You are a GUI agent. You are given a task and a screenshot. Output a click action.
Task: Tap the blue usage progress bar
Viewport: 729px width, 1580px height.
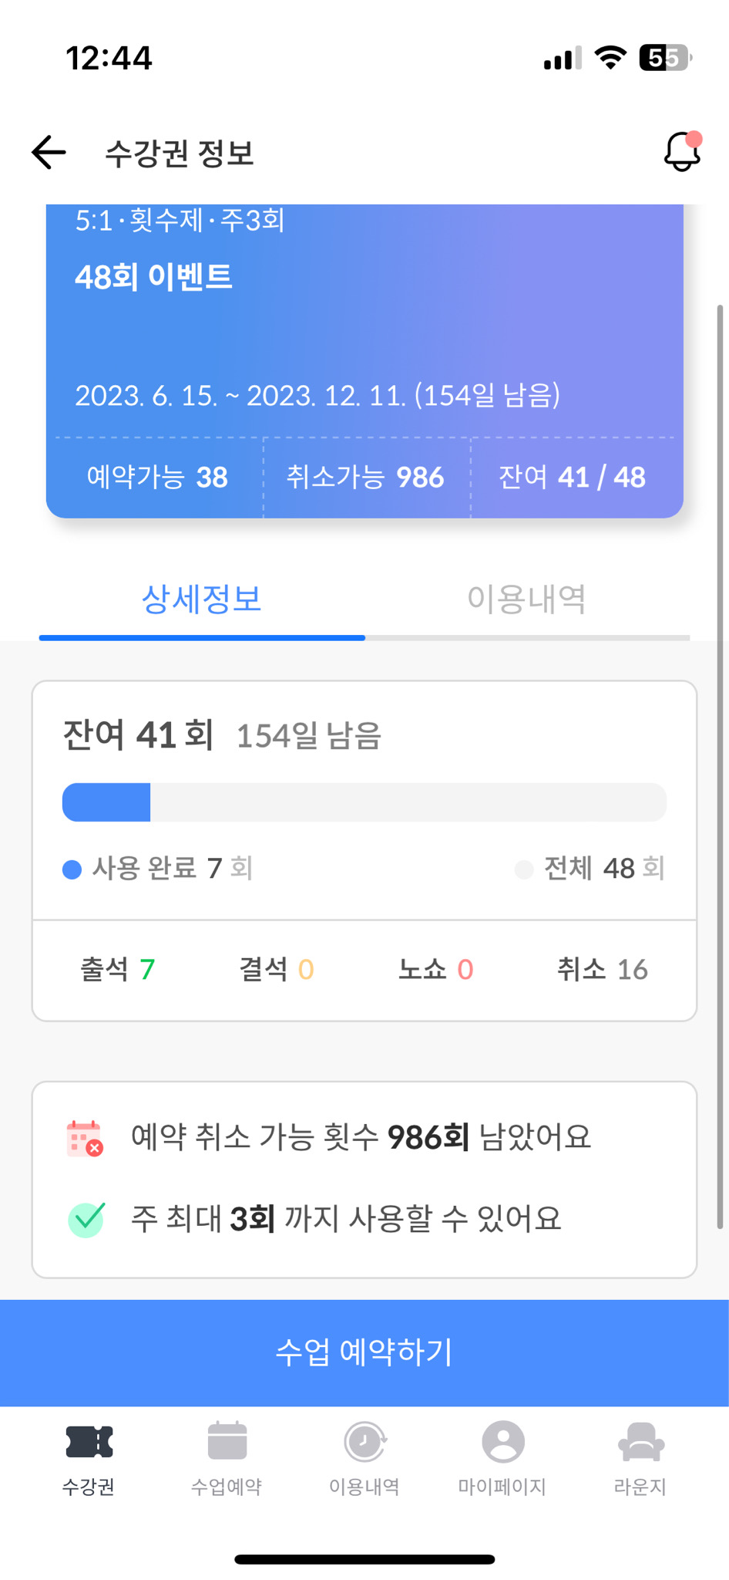pyautogui.click(x=364, y=802)
